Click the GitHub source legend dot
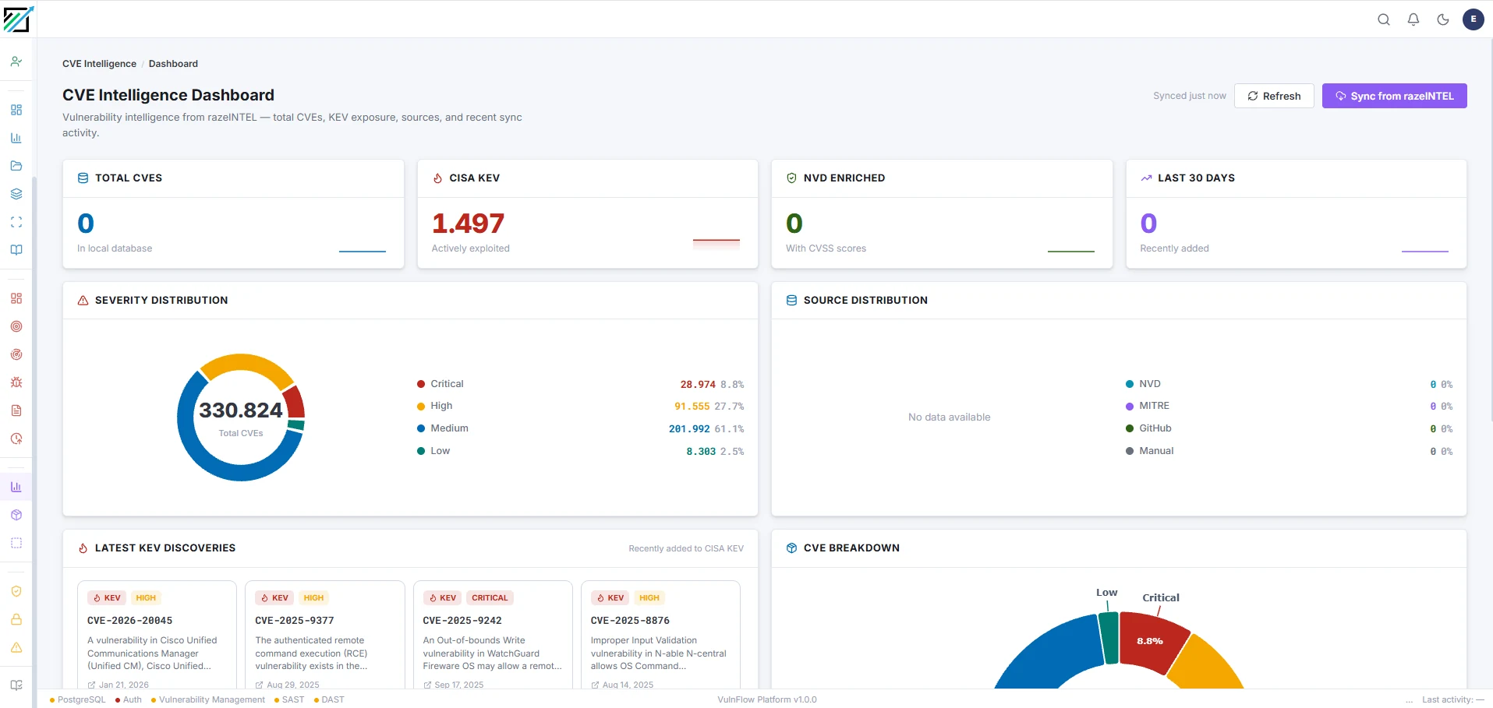Viewport: 1493px width, 708px height. [1130, 428]
